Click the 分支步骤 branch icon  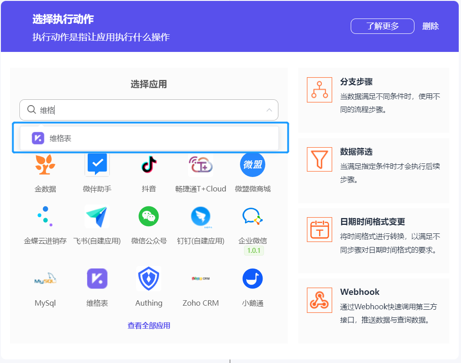tap(319, 90)
